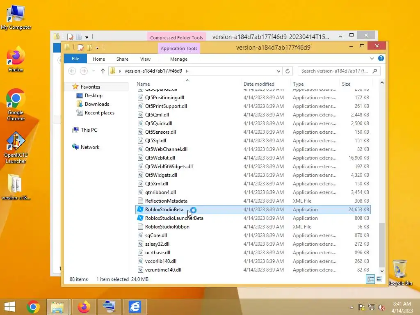Select the ReflectionMetadata XML file icon

(140, 201)
